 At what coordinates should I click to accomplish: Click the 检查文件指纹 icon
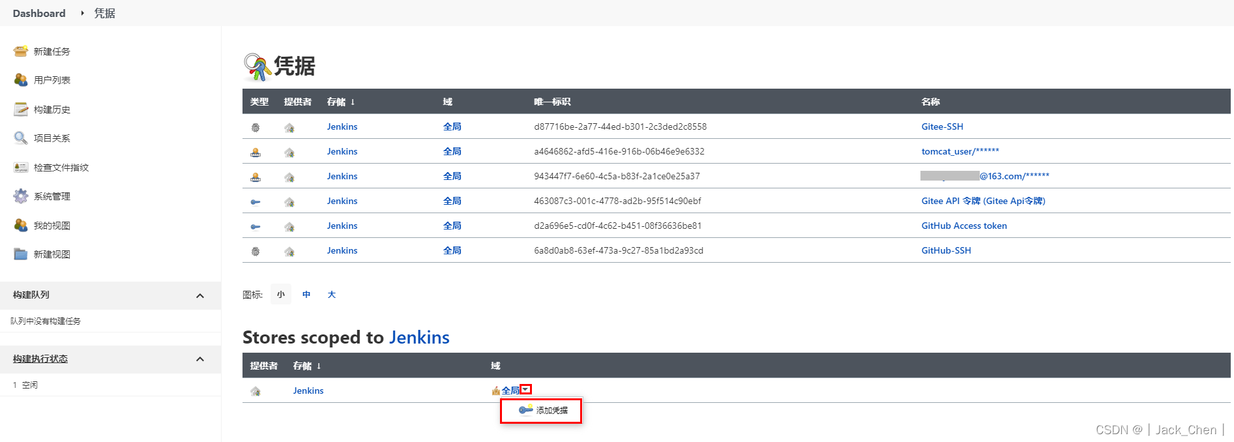pos(21,168)
